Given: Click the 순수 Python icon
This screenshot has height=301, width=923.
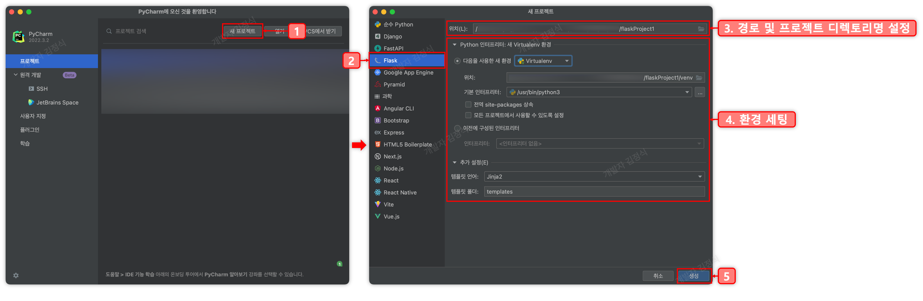Looking at the screenshot, I should pyautogui.click(x=378, y=24).
